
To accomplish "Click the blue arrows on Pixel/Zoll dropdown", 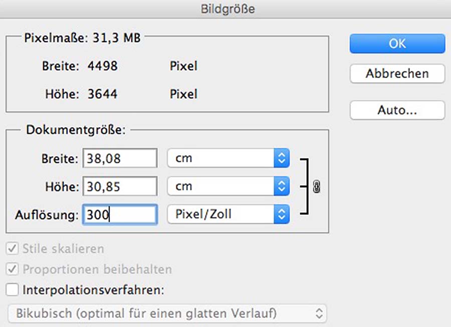I will 282,214.
